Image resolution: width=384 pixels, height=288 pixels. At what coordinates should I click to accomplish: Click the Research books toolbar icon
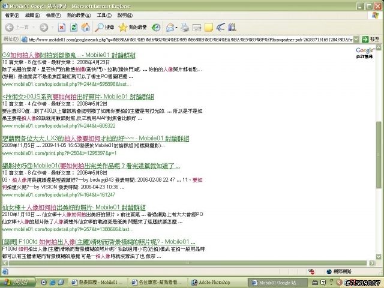click(232, 27)
